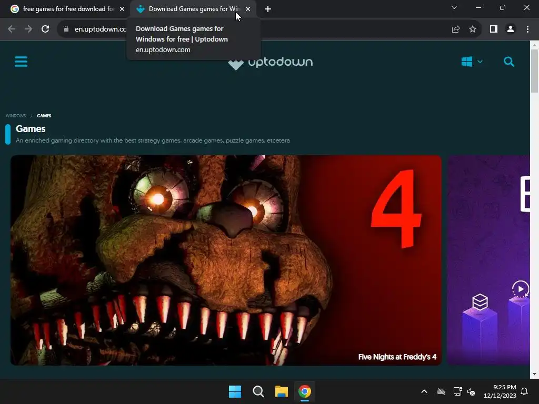Toggle the Chrome side panel
539x404 pixels.
494,29
